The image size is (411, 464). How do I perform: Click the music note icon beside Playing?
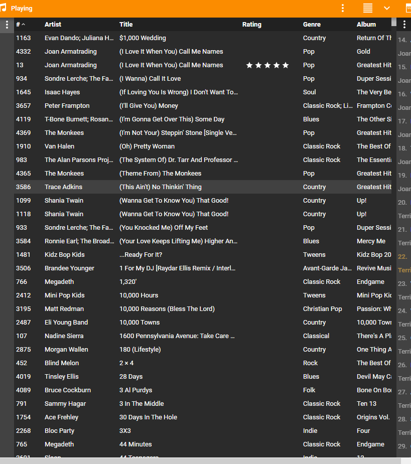pyautogui.click(x=3, y=8)
